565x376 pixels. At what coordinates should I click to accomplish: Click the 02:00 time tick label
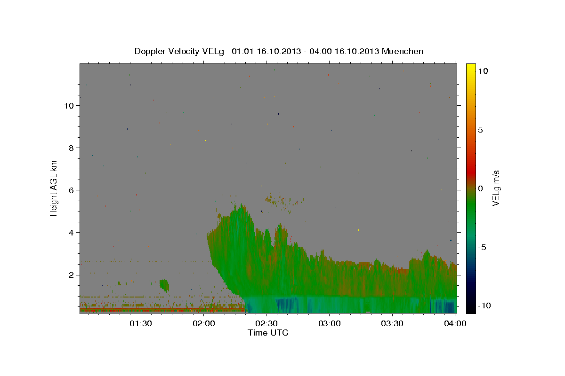click(204, 323)
